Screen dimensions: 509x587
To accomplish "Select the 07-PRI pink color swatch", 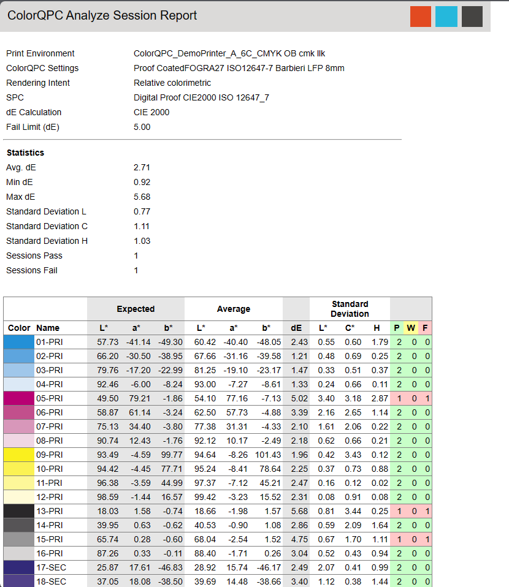I will coord(19,426).
